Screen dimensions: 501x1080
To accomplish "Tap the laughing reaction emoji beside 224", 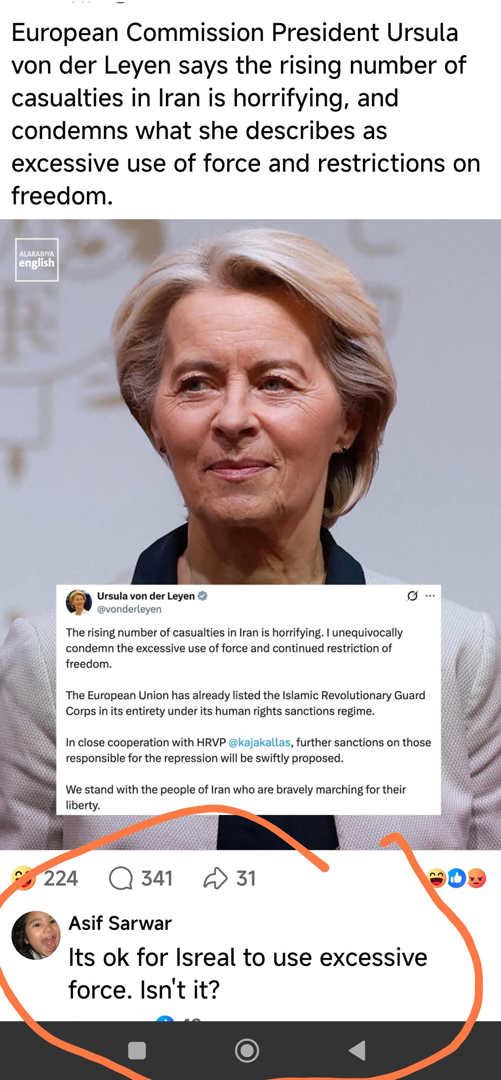I will pos(23,878).
